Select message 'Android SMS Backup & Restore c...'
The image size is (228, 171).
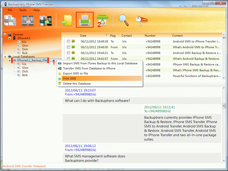pos(196,53)
